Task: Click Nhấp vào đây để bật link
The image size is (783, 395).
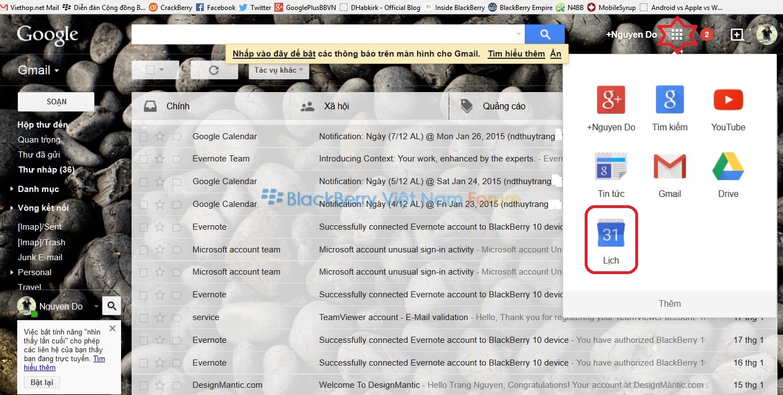Action: (x=274, y=54)
